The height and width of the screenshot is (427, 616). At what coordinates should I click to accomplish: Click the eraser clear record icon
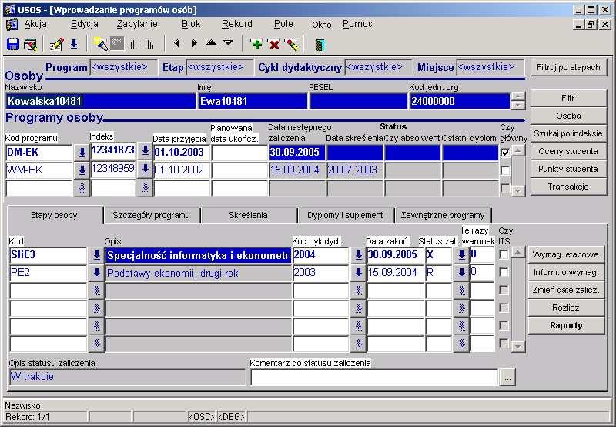click(291, 44)
